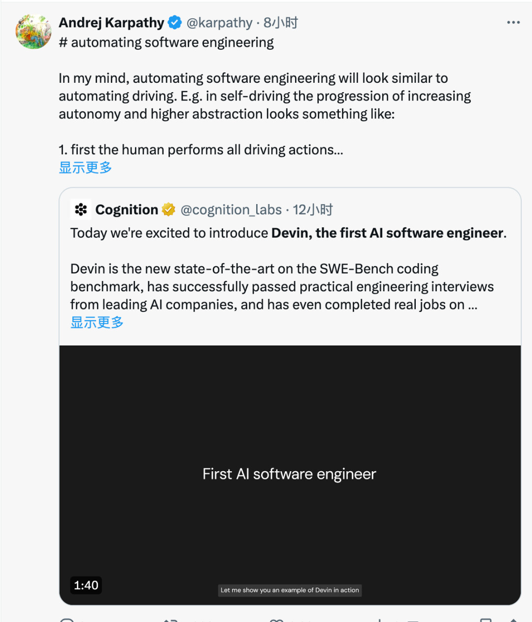Click the Cognition account name
Image resolution: width=532 pixels, height=622 pixels.
click(127, 209)
